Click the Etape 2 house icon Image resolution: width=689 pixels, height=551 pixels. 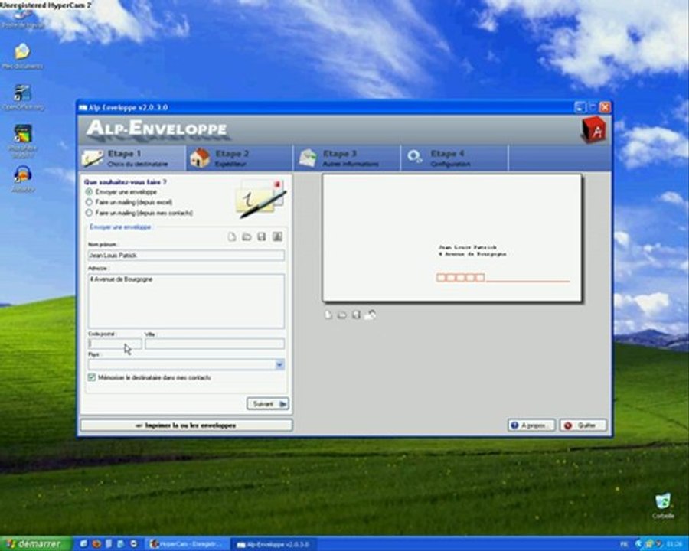point(200,158)
